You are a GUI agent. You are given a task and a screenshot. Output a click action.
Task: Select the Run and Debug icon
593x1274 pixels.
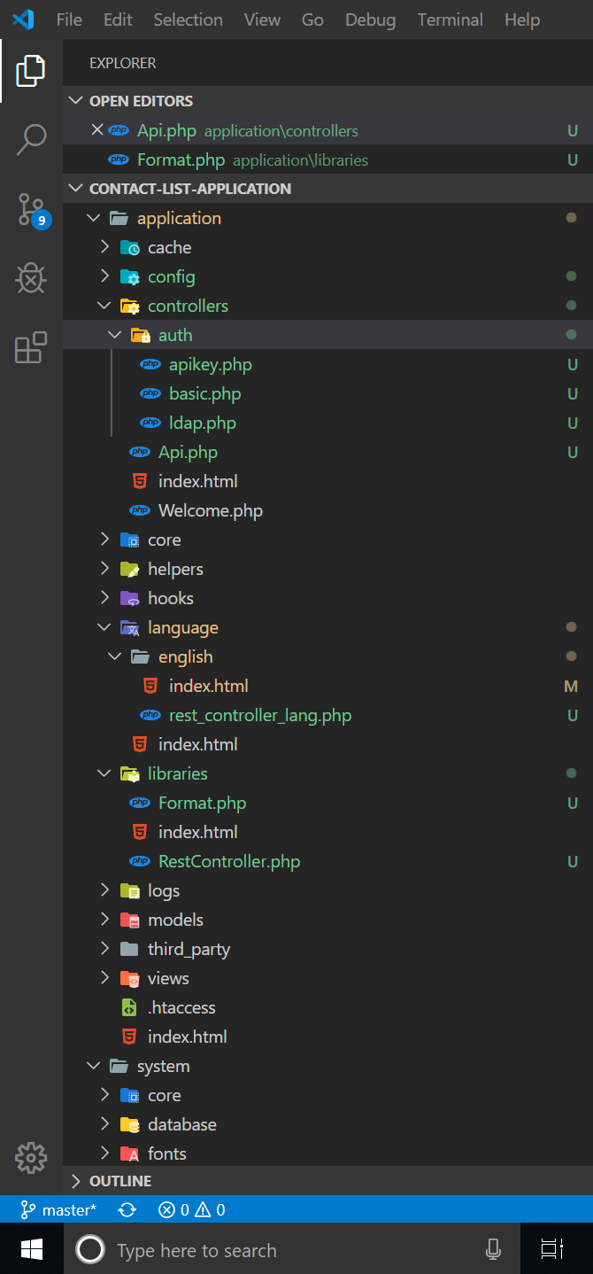pyautogui.click(x=31, y=278)
